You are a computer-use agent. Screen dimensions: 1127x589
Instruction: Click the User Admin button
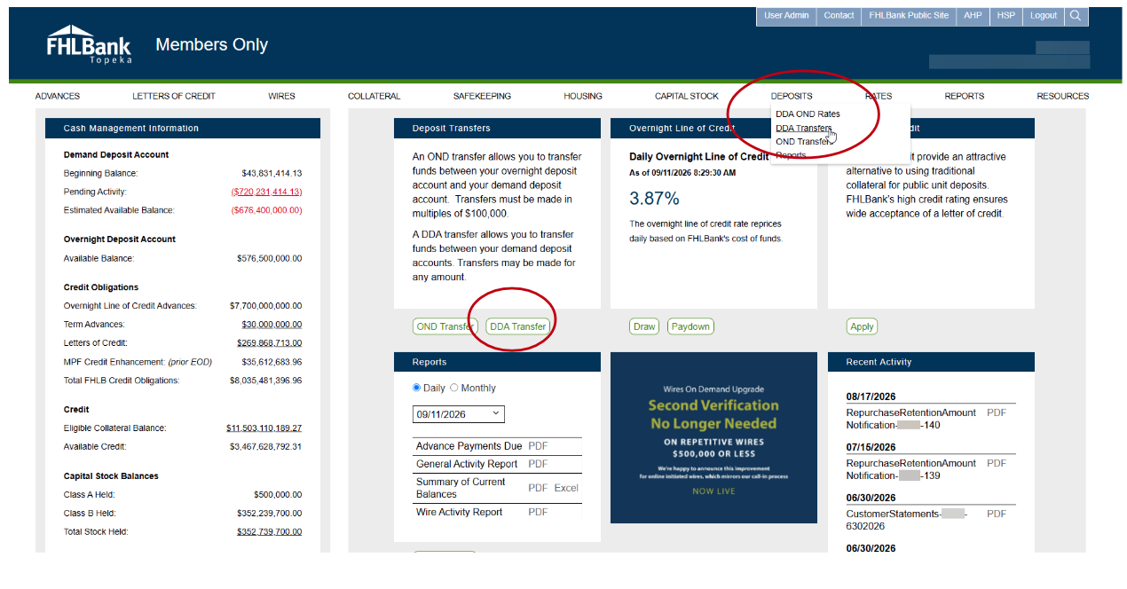786,16
